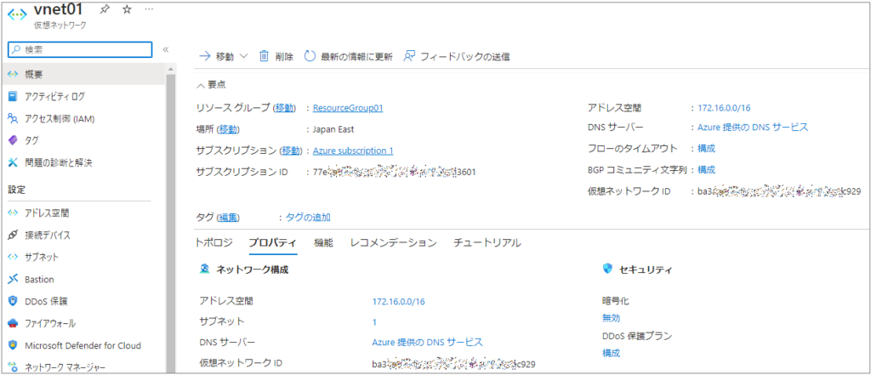Switch to the トポロジ tab

[x=213, y=243]
